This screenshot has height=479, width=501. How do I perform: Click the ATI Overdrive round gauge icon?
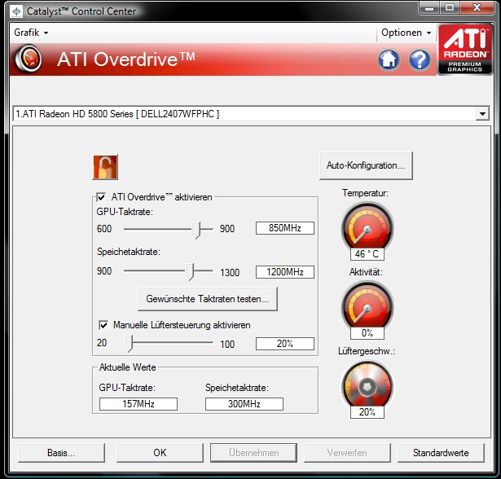tap(29, 59)
